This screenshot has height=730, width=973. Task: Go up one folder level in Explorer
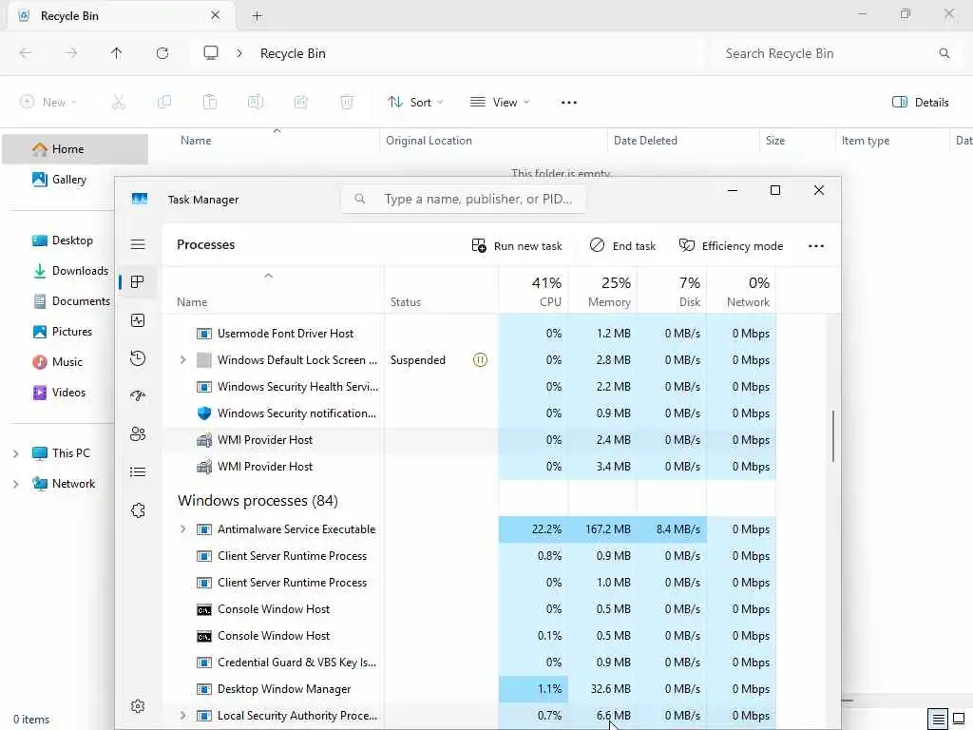[x=116, y=53]
